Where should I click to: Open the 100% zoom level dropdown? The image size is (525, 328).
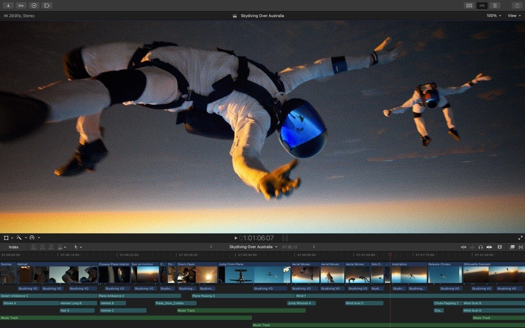pyautogui.click(x=494, y=16)
